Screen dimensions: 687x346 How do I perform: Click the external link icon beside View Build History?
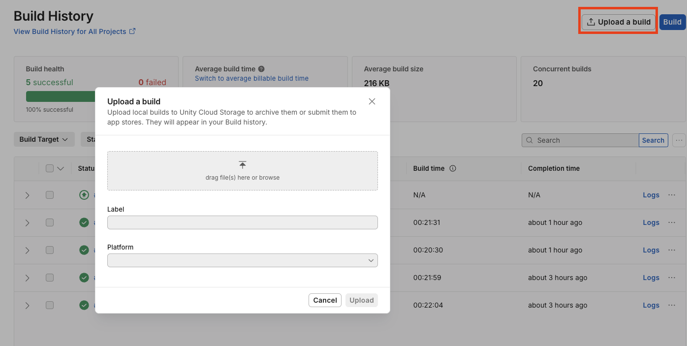[x=132, y=31]
